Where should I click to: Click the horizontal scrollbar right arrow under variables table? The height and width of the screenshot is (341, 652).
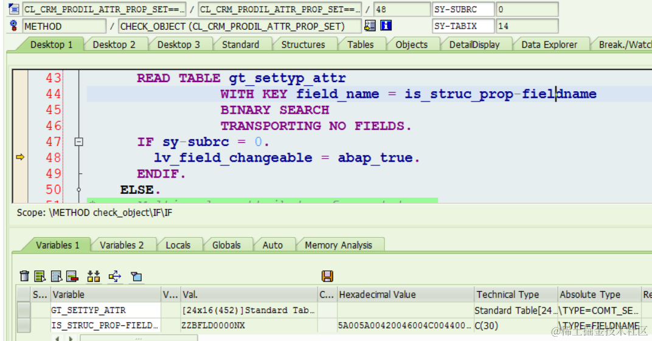tap(69, 338)
